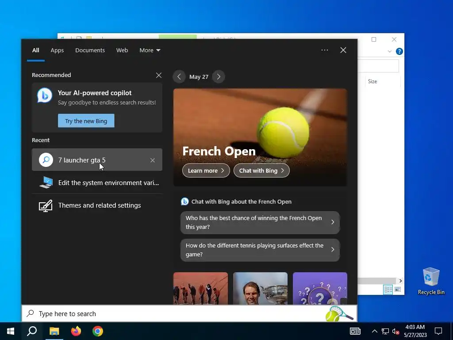This screenshot has height=340, width=453.
Task: Click Chat with Bing button
Action: [x=261, y=170]
